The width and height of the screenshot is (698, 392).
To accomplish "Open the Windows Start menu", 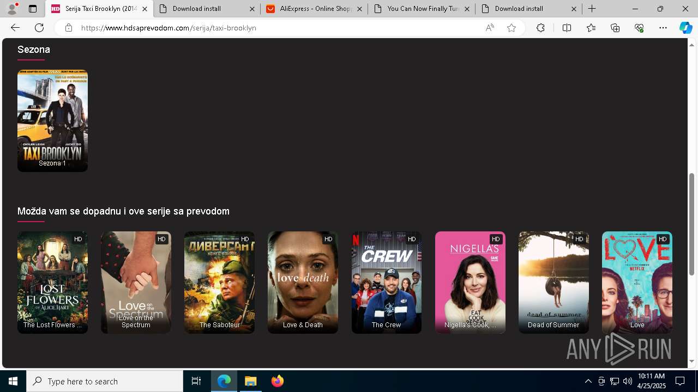I will pos(13,381).
